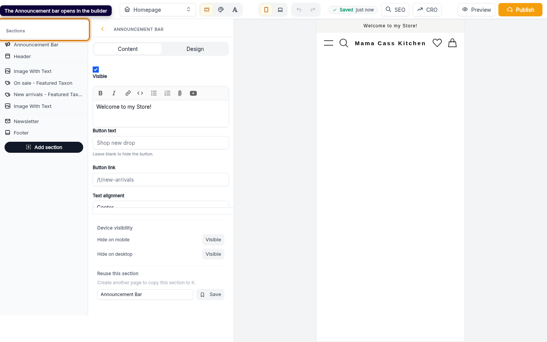Click the undo arrow

[x=299, y=10]
